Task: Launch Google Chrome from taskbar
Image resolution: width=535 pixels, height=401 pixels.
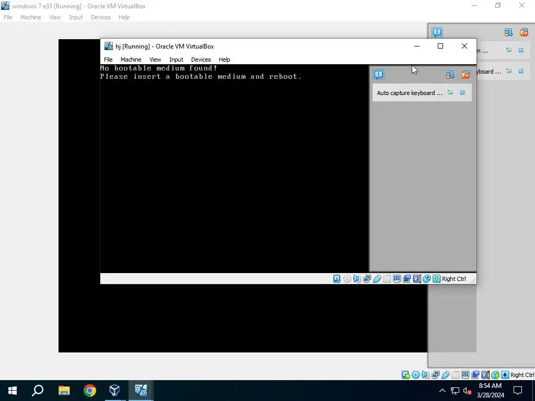Action: tap(90, 391)
